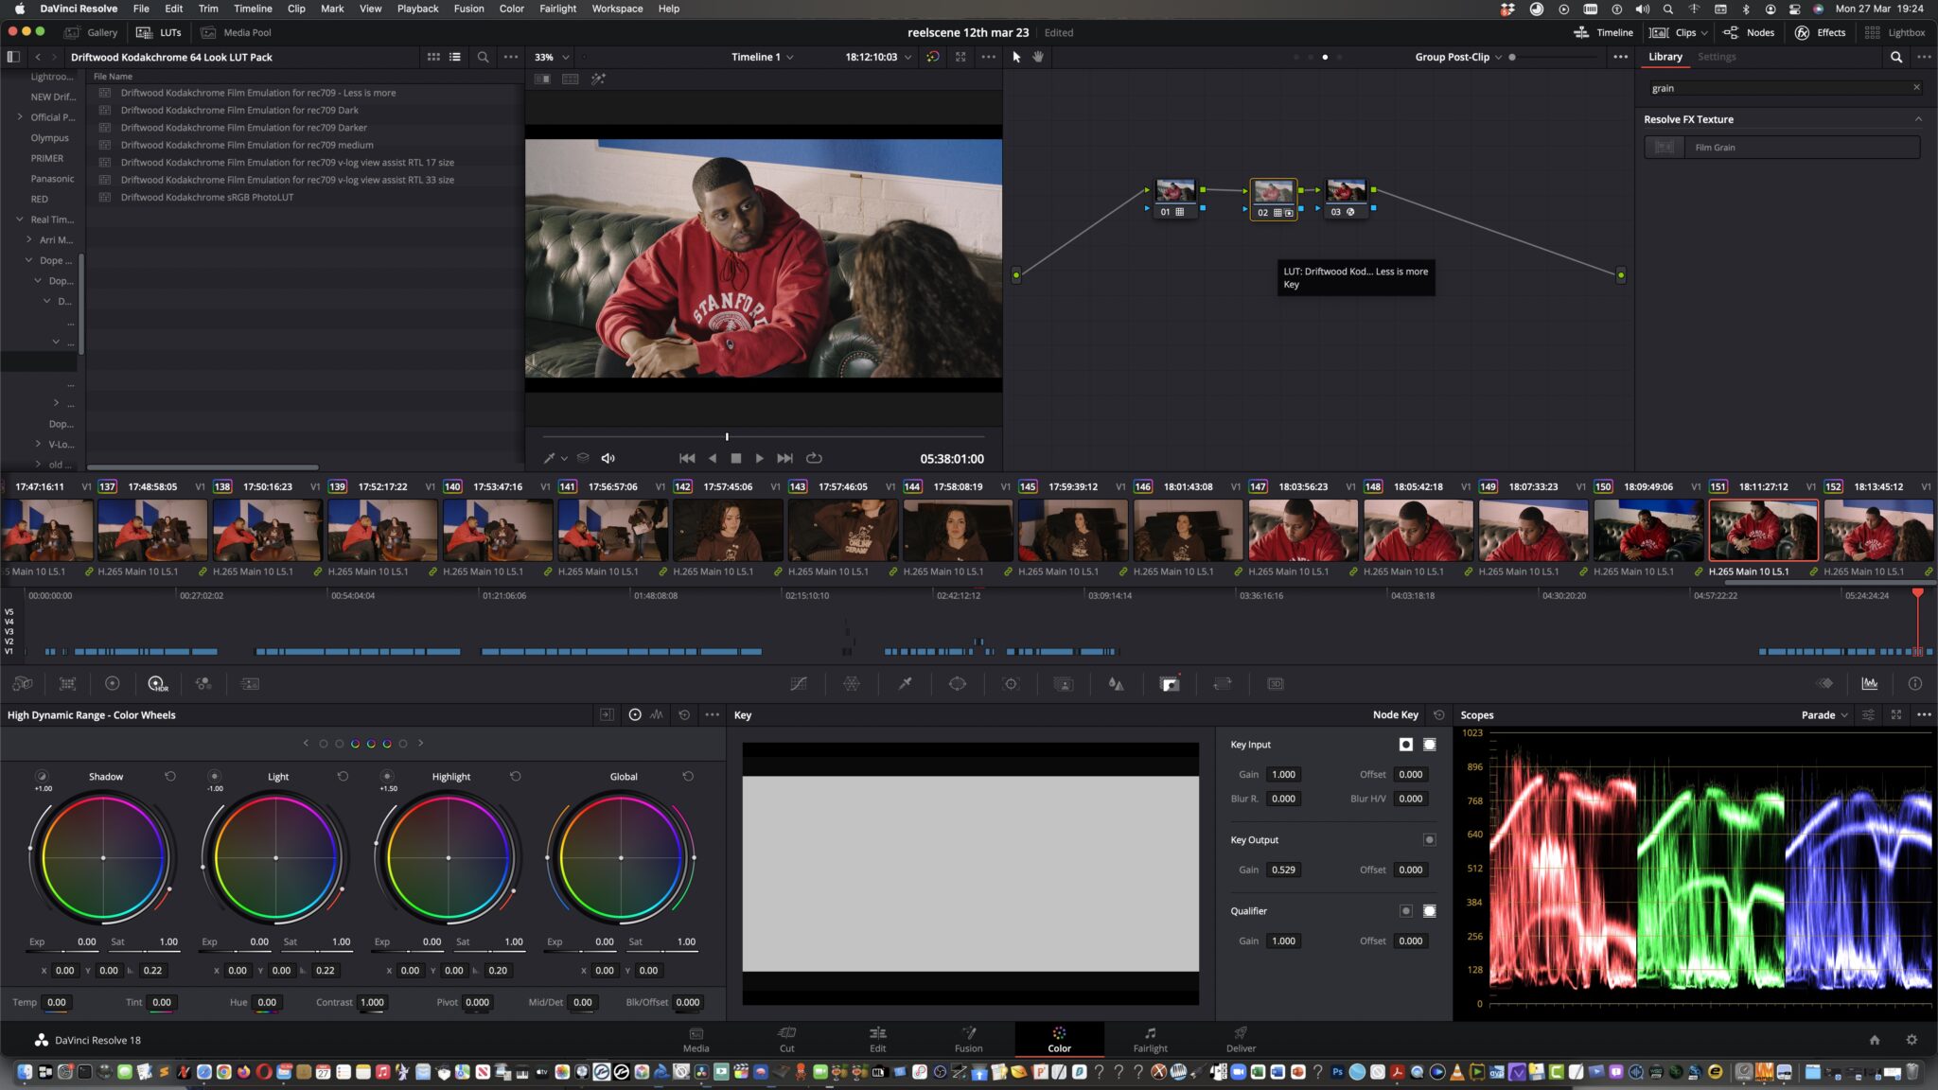Viewport: 1938px width, 1090px height.
Task: Select the Driftwood Kodakchrome sRGB PhotoLUT file
Action: (206, 197)
